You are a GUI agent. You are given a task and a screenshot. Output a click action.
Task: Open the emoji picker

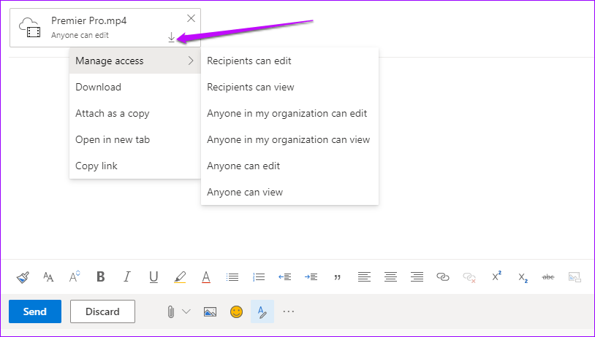click(x=236, y=311)
